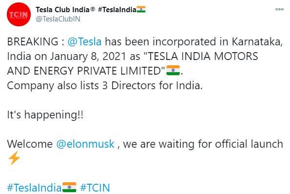Open the #TCIN hashtag link
Image resolution: width=290 pixels, height=194 pixels.
pyautogui.click(x=95, y=188)
